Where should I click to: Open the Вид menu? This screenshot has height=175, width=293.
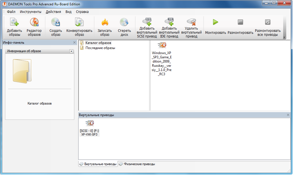click(x=68, y=12)
